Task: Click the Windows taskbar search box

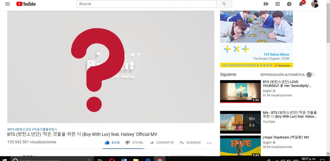Action: (52, 159)
